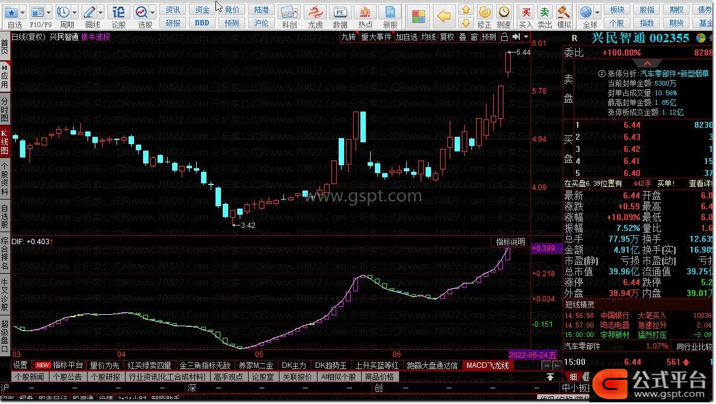Click the 设置 indicator settings button
The image size is (716, 404).
(x=20, y=365)
